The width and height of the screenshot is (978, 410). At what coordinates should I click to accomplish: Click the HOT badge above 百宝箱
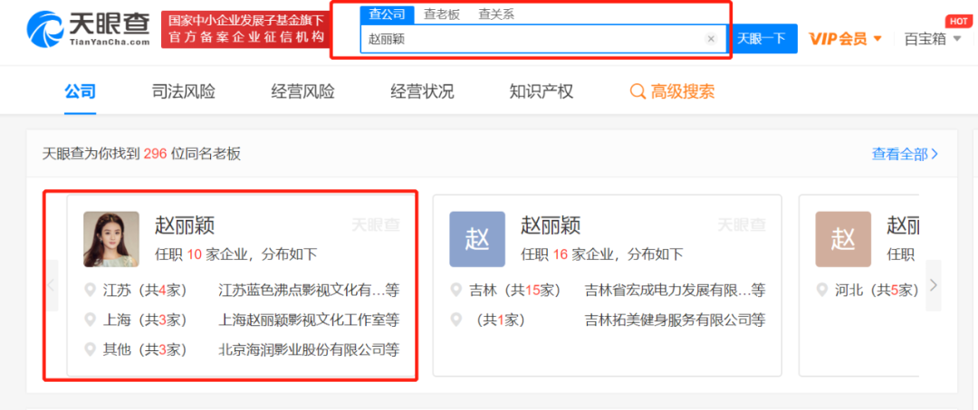[x=957, y=21]
